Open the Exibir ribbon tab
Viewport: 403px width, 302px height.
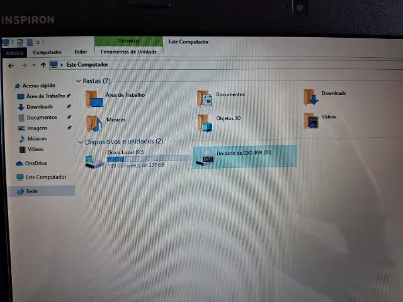(81, 52)
